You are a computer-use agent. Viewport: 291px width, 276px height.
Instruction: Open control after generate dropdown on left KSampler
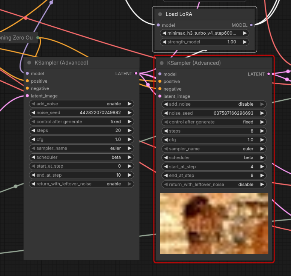coord(82,122)
